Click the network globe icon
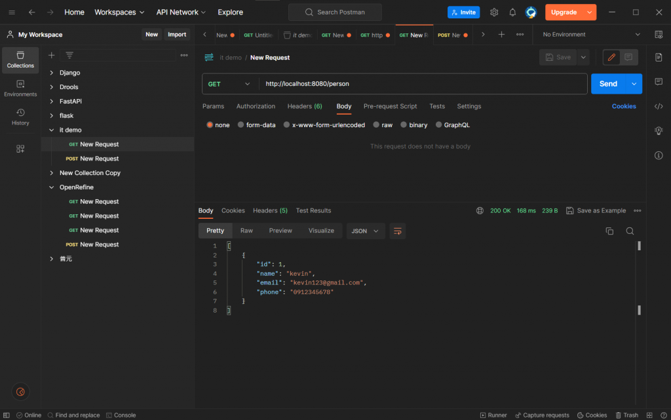The width and height of the screenshot is (671, 420). coord(480,210)
